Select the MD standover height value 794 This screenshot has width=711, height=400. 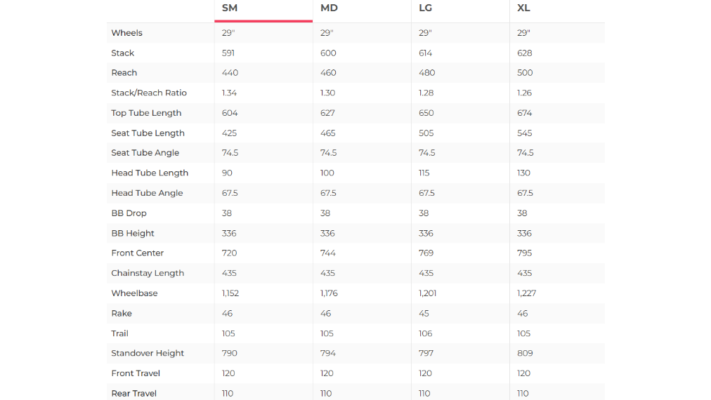click(328, 354)
